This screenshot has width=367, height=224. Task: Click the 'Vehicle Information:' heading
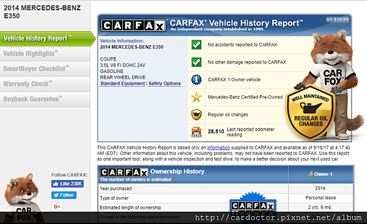[x=122, y=41]
